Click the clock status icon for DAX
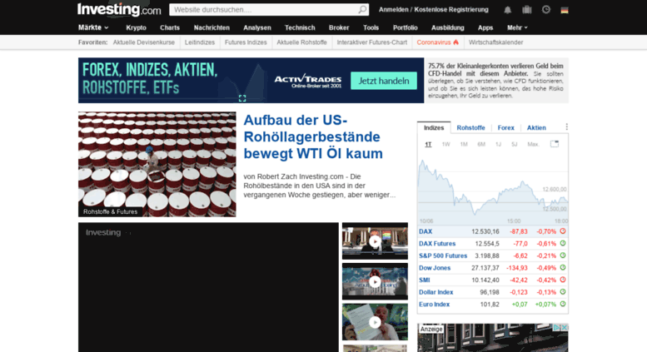The image size is (647, 352). pos(562,231)
